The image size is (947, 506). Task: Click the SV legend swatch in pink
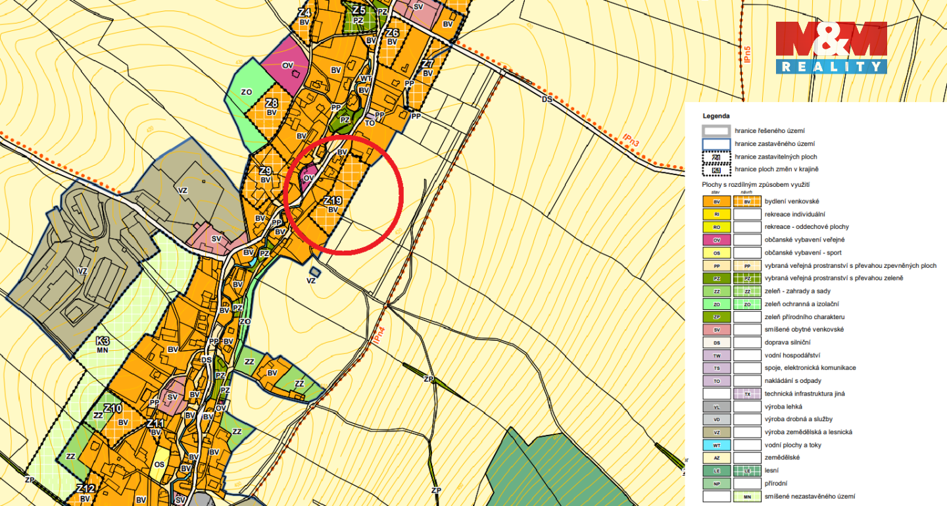coord(716,330)
